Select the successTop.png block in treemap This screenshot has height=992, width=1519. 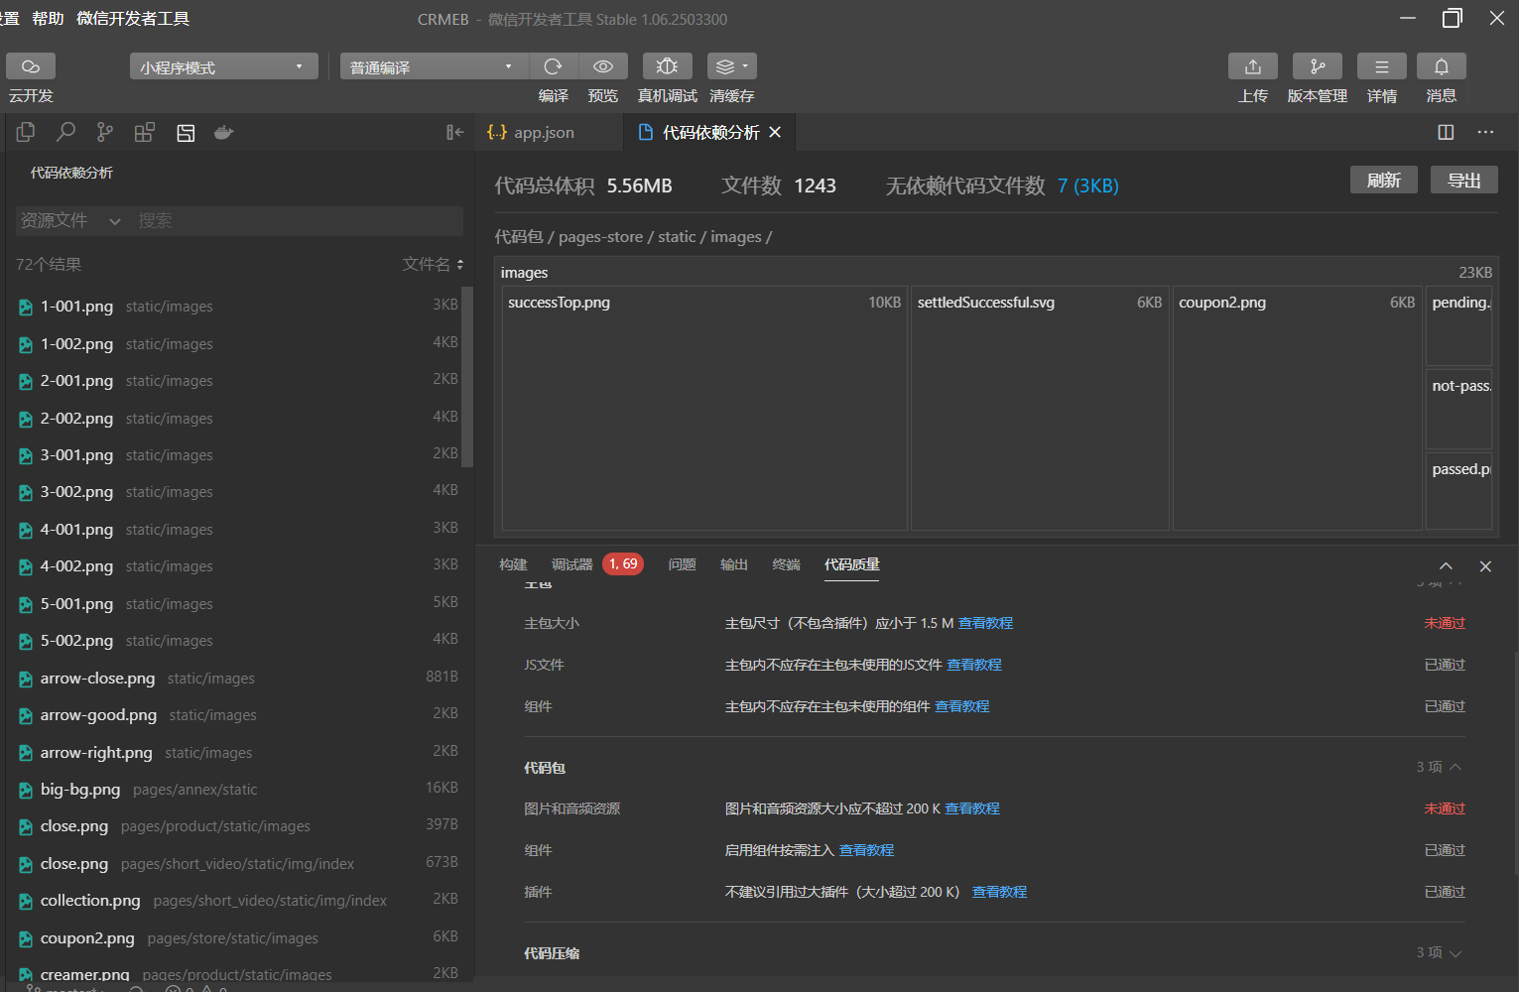pos(704,408)
